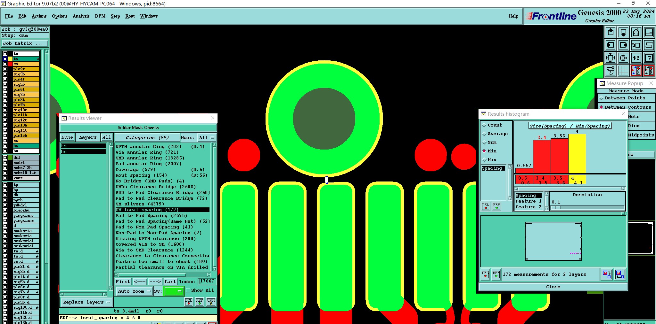Click the S-shaped serpentine path icon
This screenshot has height=324, width=656.
pos(649,45)
